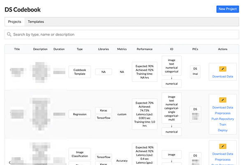This screenshot has width=241, height=165.
Task: Open Preprocess for the Regression project
Action: (222, 113)
